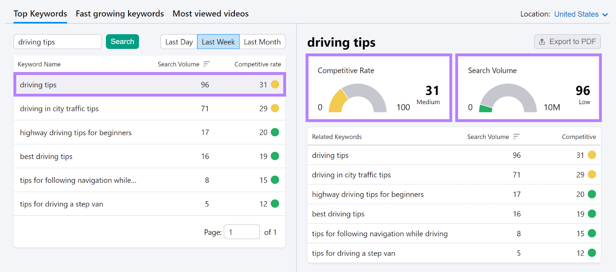This screenshot has height=272, width=616.
Task: Click 'driving tips' in Related Keywords
Action: (x=330, y=155)
